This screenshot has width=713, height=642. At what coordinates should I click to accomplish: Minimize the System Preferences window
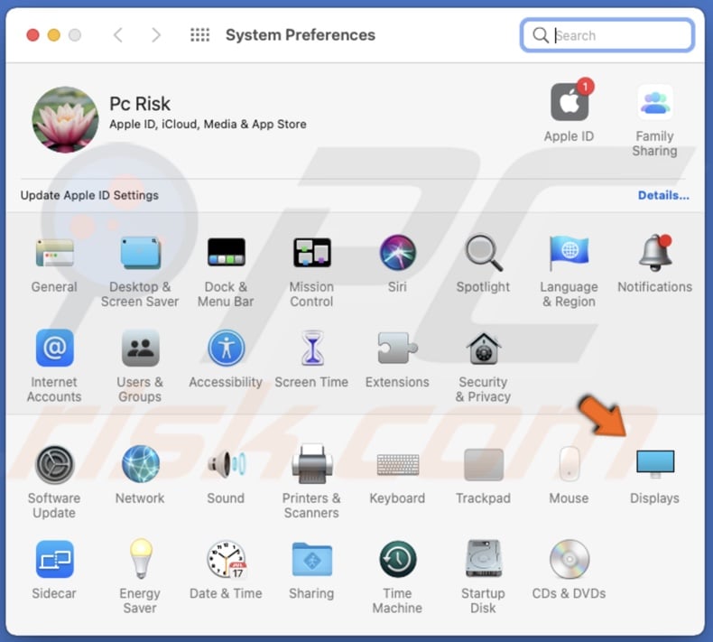point(53,35)
